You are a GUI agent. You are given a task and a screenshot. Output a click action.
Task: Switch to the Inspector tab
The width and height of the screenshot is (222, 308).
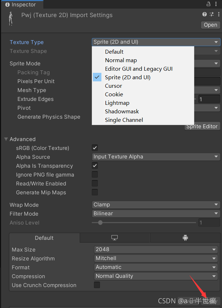pyautogui.click(x=22, y=5)
